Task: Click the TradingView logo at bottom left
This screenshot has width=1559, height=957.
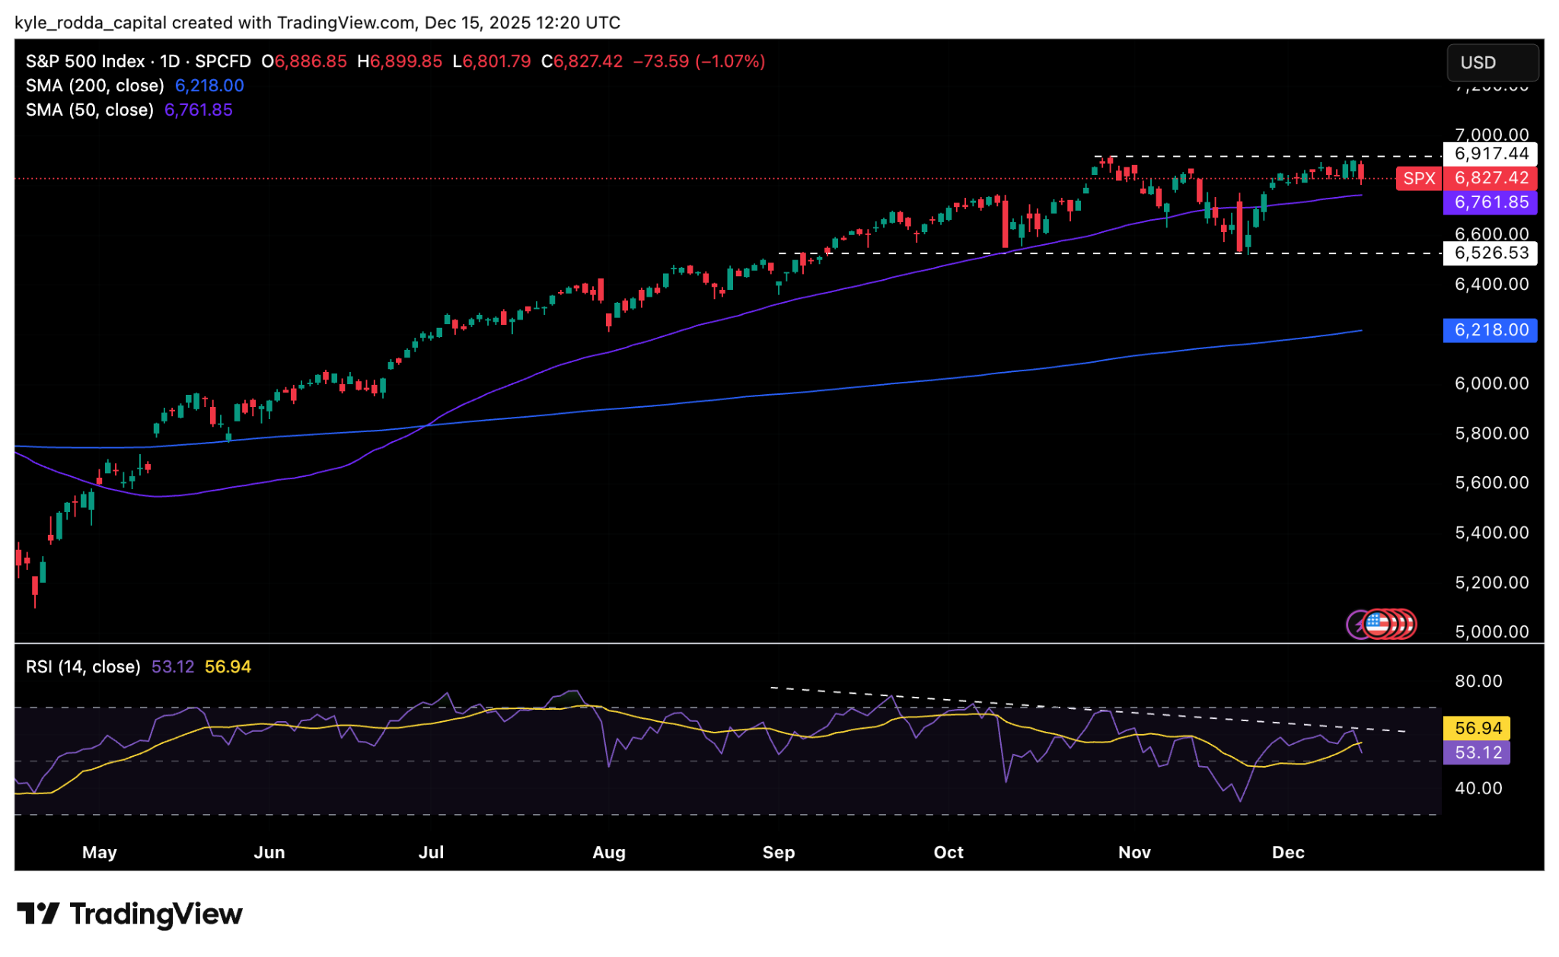Action: (129, 914)
